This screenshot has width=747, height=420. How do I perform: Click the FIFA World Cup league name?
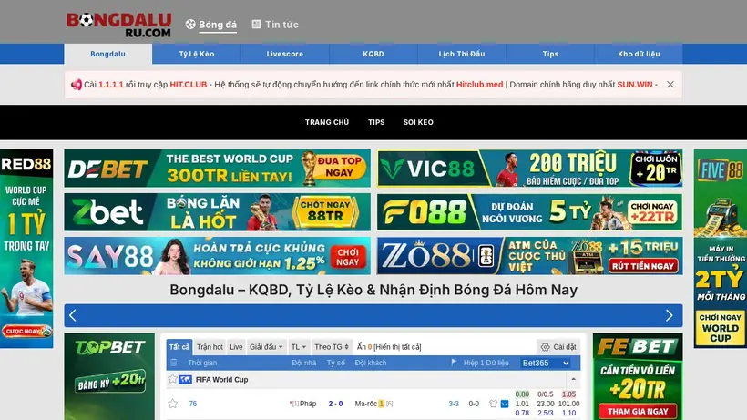click(221, 380)
